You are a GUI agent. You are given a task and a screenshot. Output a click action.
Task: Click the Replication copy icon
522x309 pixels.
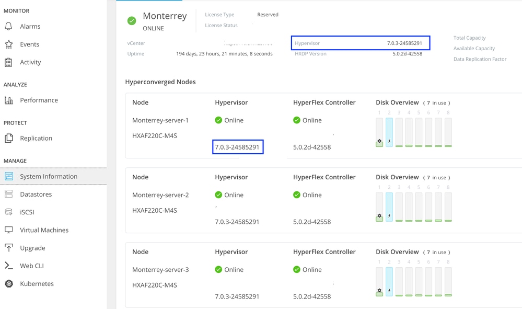tap(9, 138)
